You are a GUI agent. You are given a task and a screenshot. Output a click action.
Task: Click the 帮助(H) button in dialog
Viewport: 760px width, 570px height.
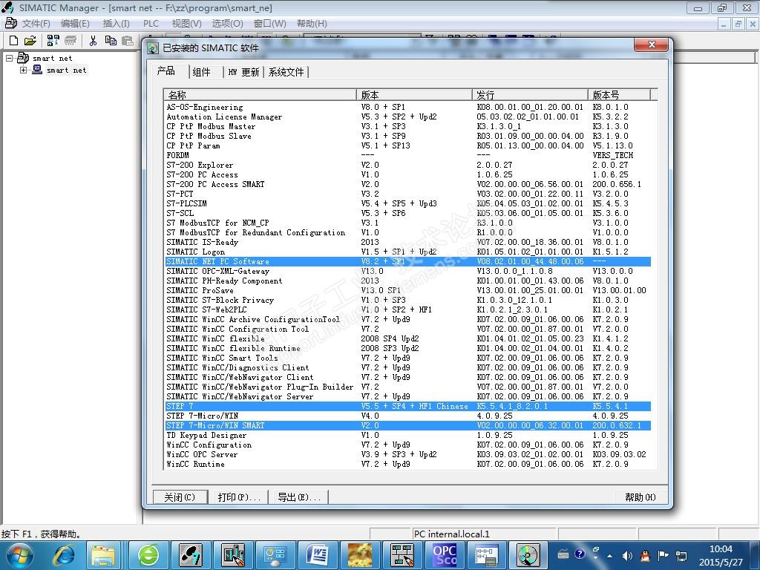(640, 497)
